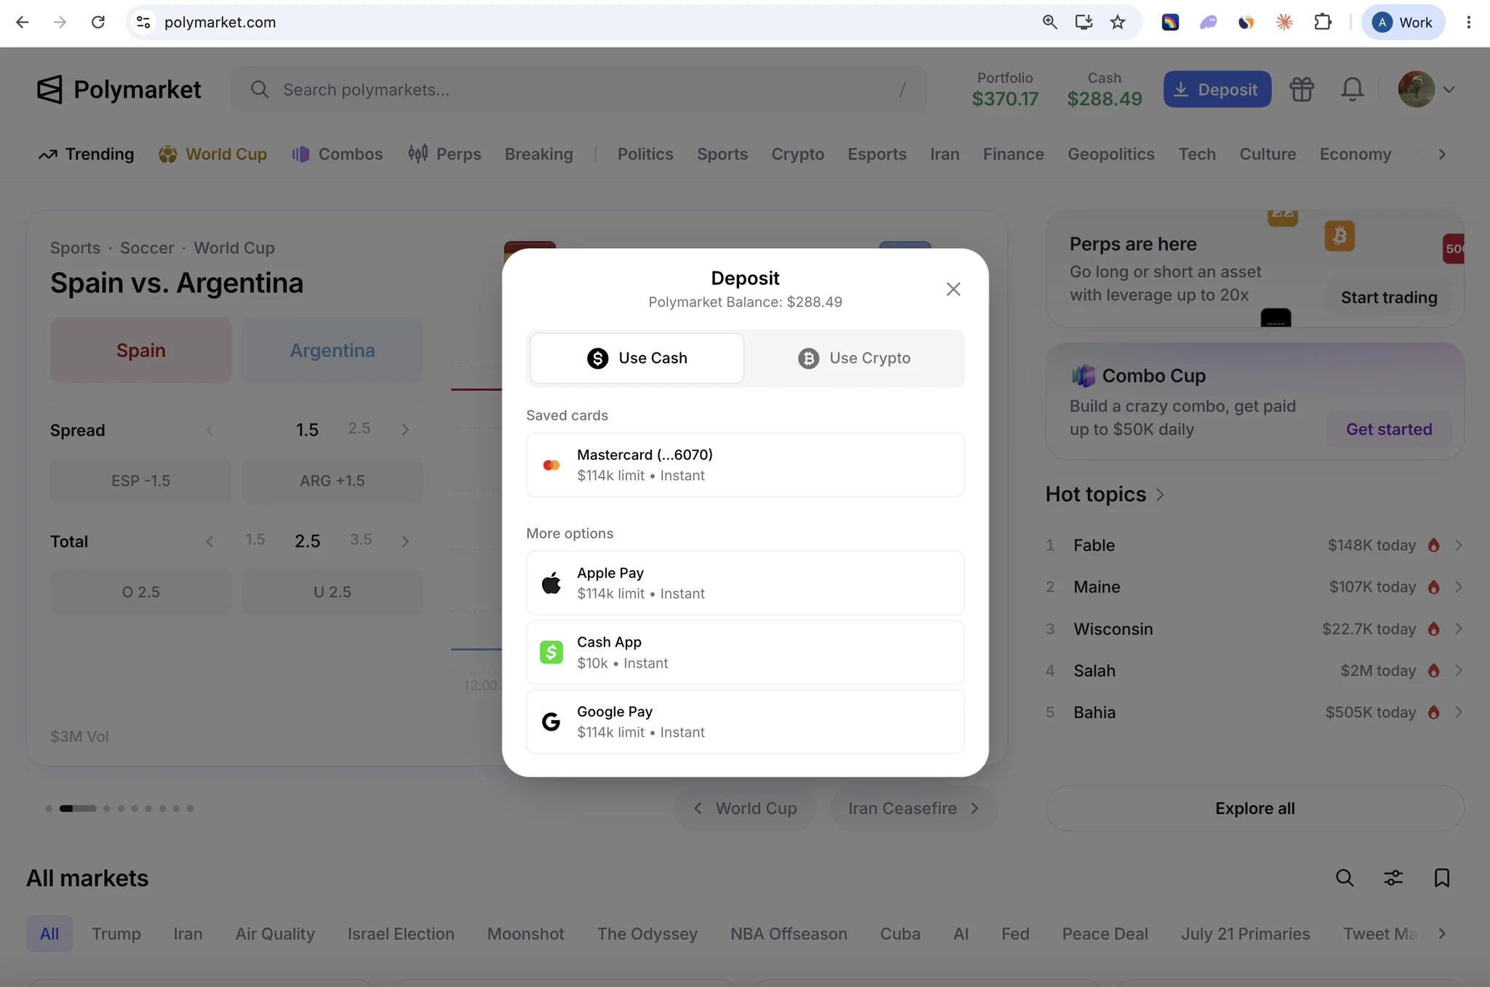
Task: Open Fable hot topic row chevron
Action: (x=1458, y=546)
